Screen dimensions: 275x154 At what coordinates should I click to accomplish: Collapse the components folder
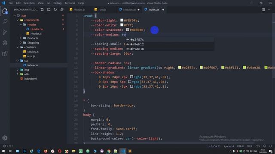coord(18,20)
